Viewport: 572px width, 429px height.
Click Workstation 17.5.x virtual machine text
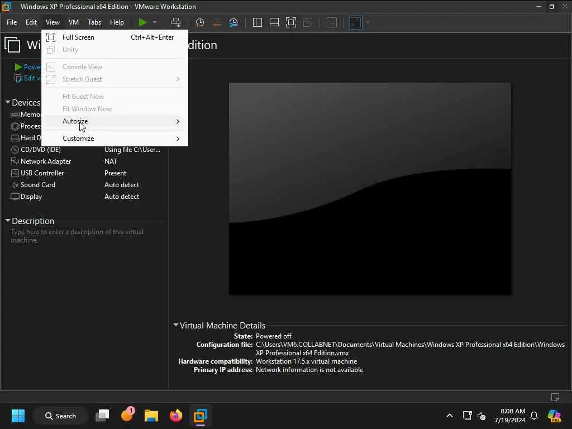[306, 361]
